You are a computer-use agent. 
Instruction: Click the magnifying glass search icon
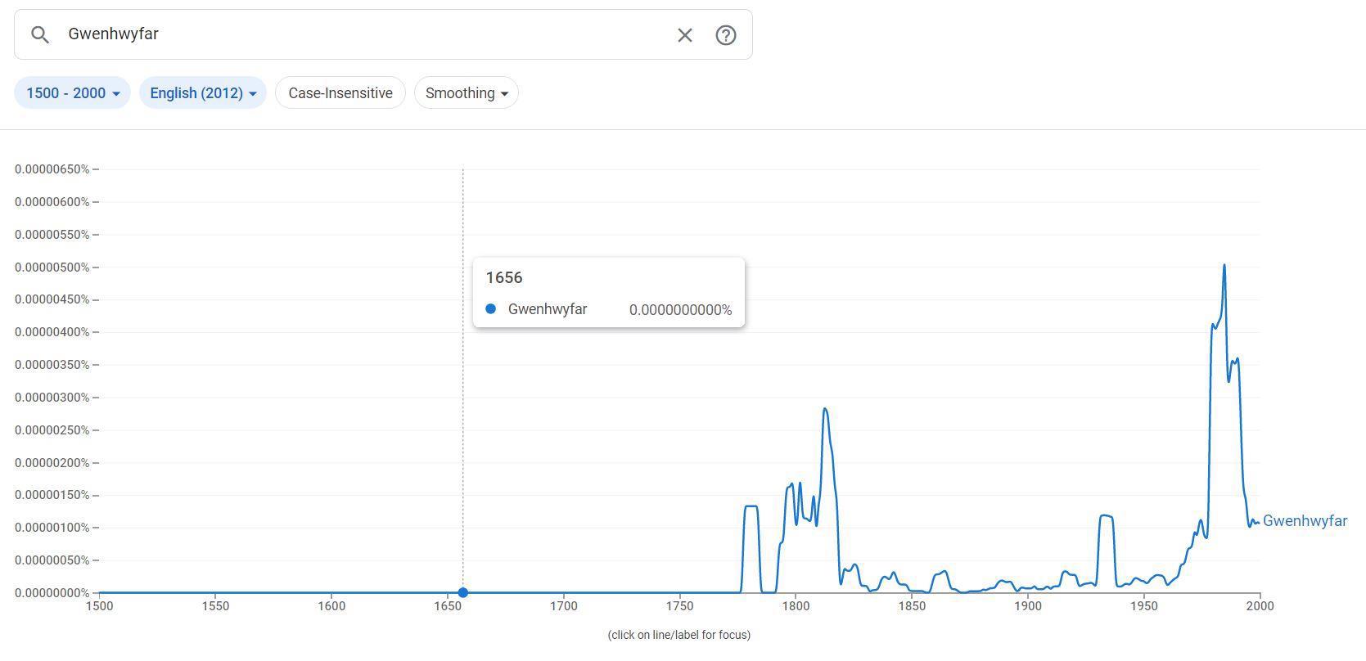point(39,34)
